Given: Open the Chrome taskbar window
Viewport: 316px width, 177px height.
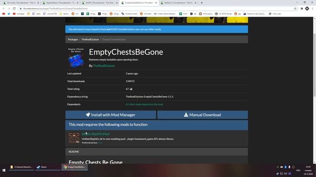Looking at the screenshot, I should click(x=75, y=167).
